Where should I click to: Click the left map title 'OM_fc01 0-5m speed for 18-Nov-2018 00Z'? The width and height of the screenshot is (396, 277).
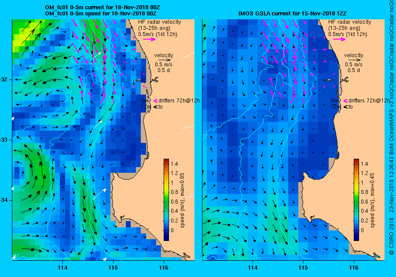100,13
